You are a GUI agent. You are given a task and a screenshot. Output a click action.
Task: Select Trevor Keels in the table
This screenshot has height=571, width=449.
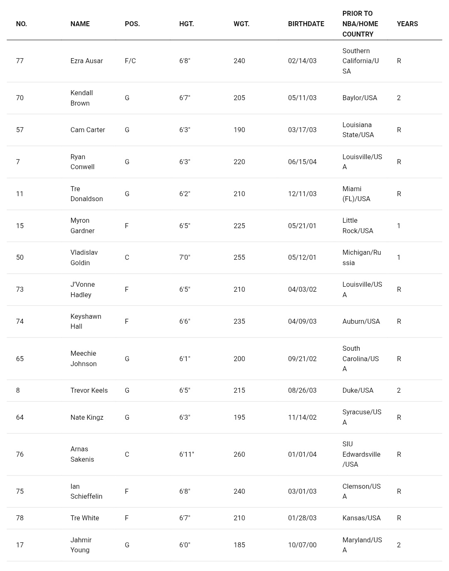pyautogui.click(x=89, y=391)
